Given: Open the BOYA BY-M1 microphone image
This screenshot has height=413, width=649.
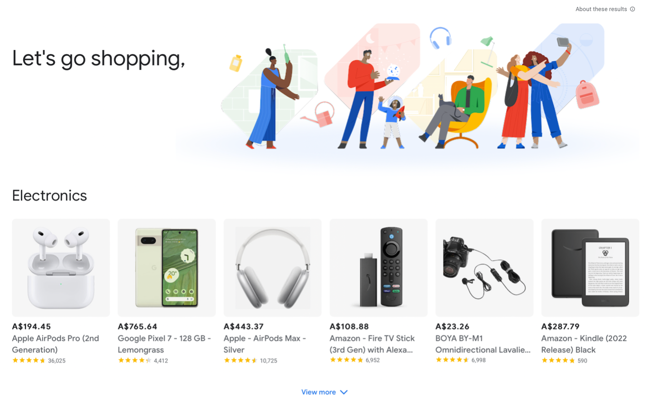Looking at the screenshot, I should 484,268.
